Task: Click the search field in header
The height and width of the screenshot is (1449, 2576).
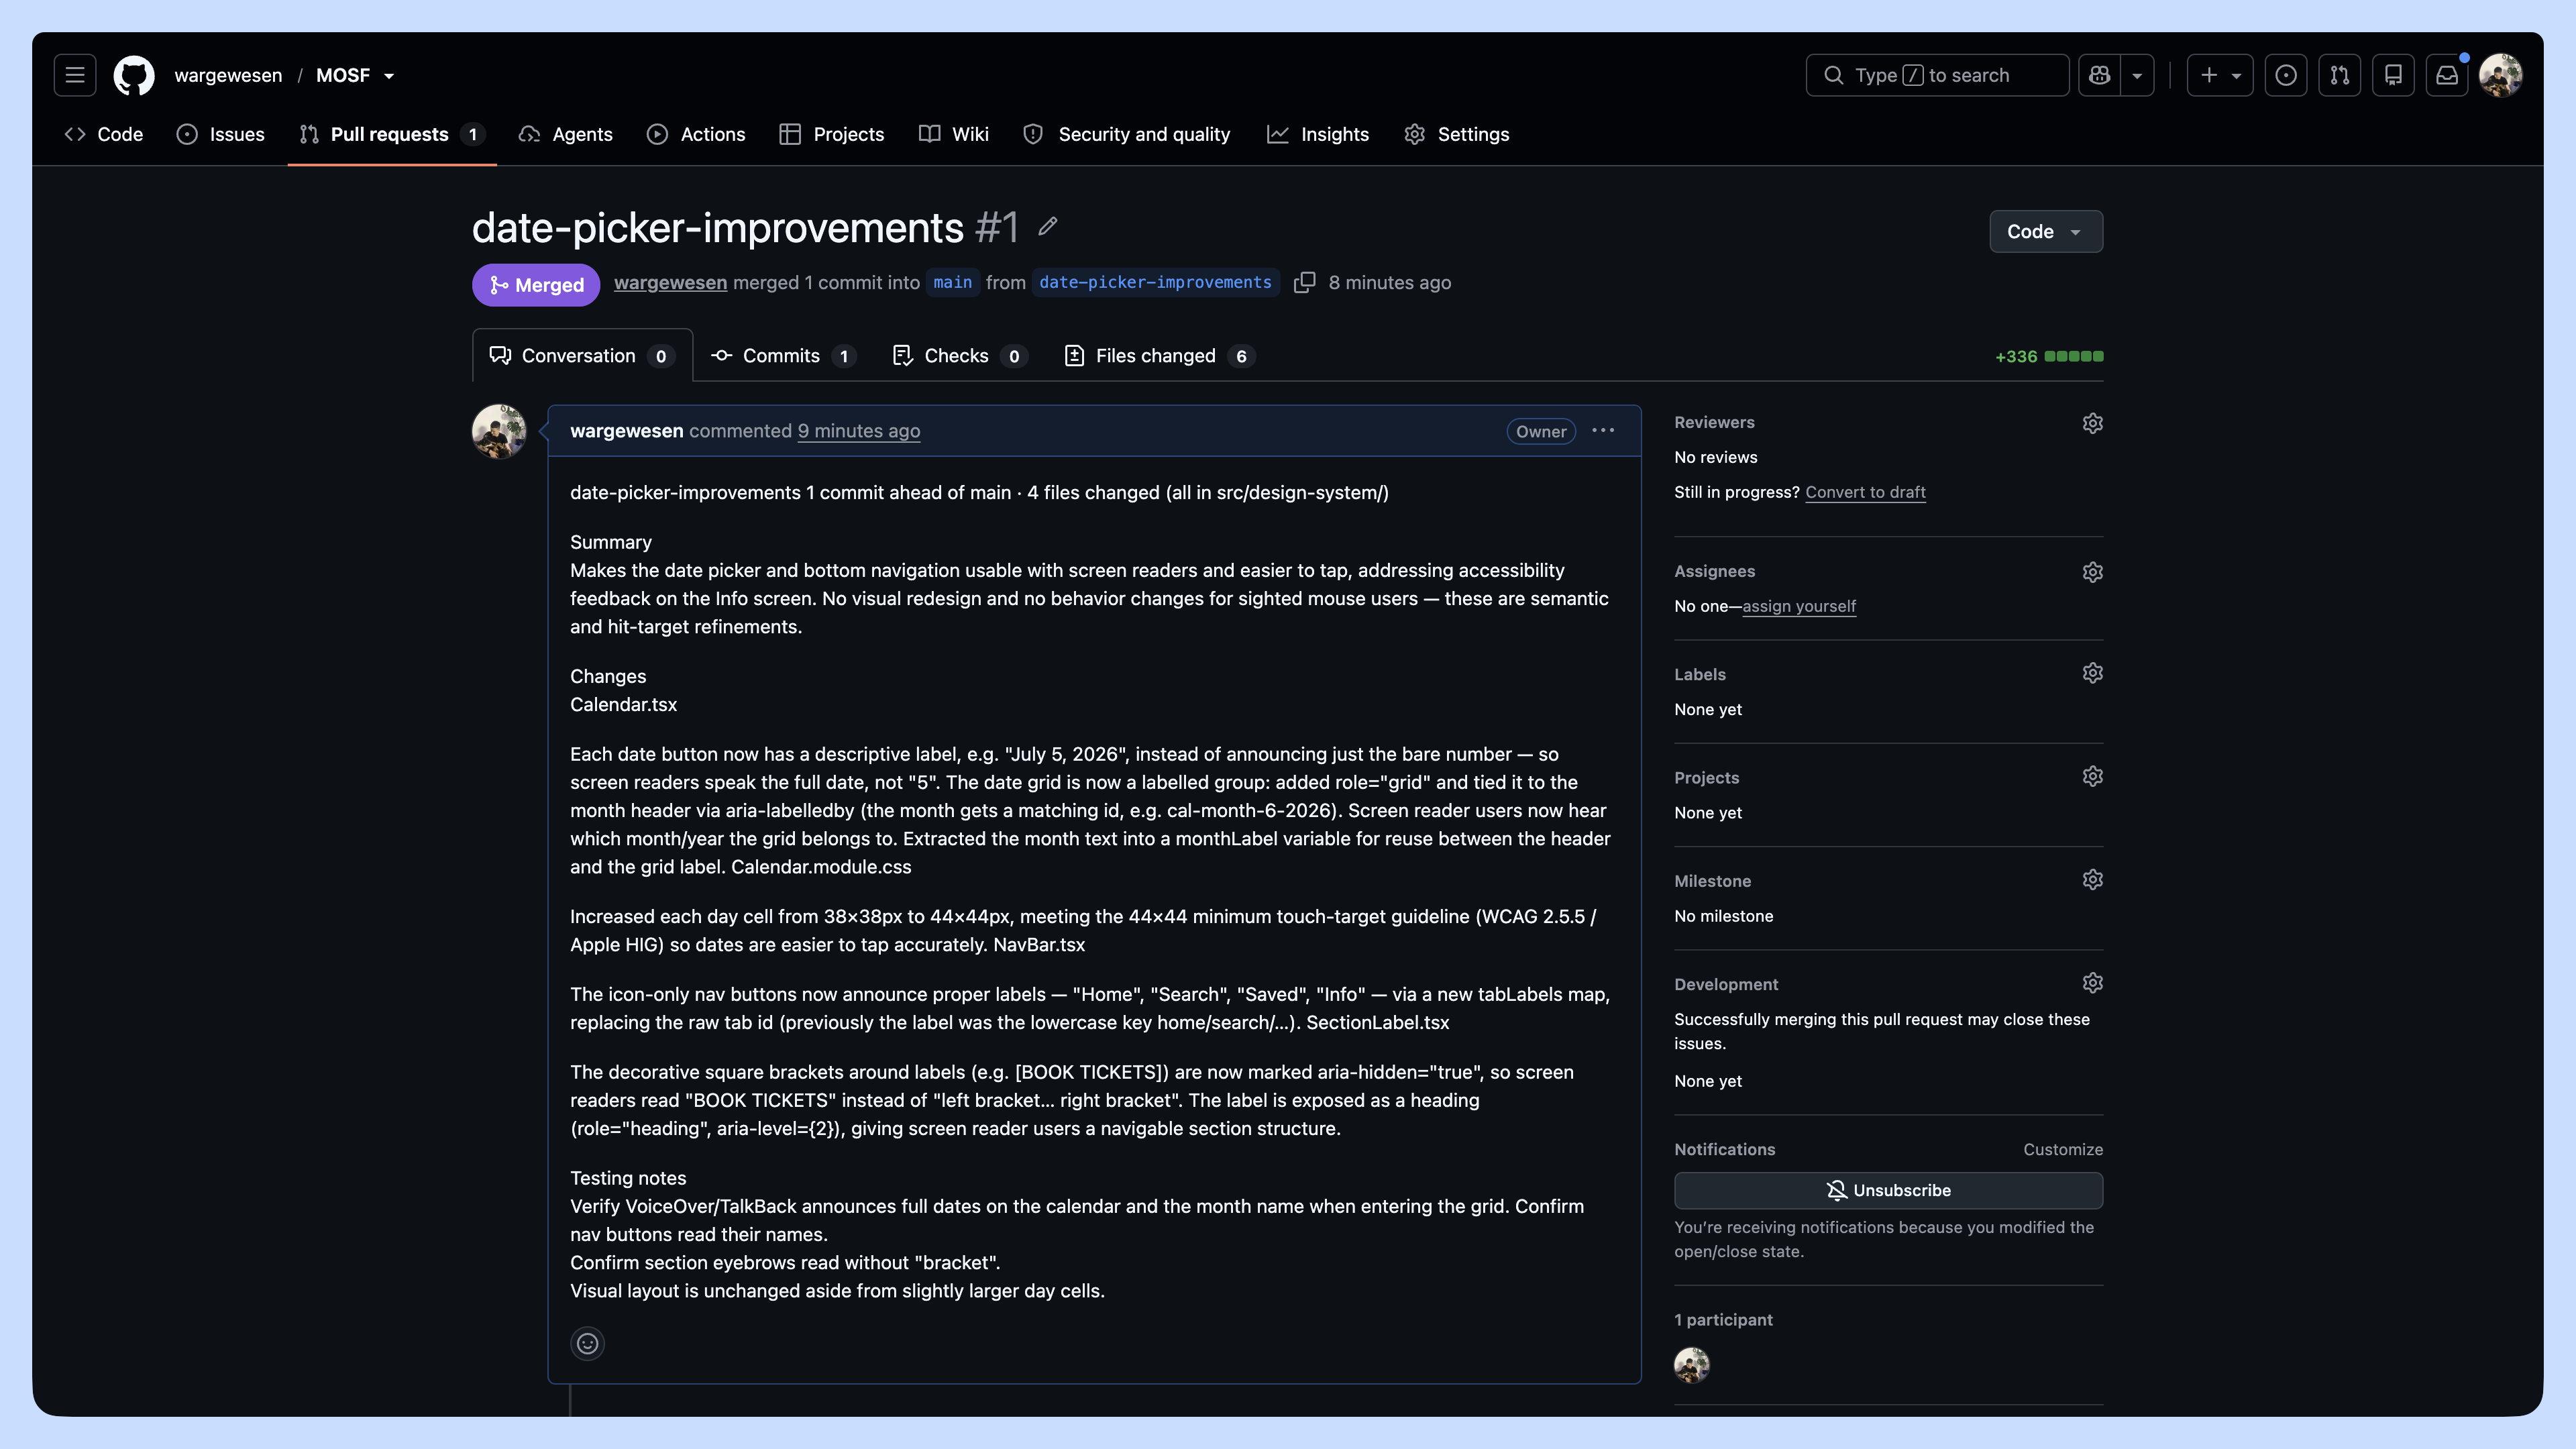Action: (1937, 75)
